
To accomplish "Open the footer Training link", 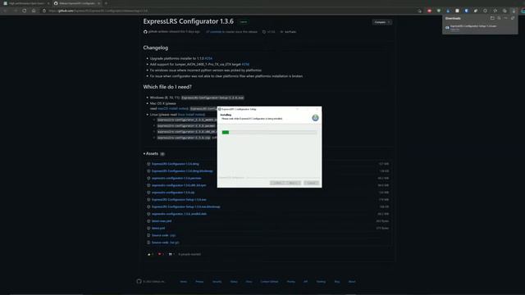I will [x=321, y=282].
